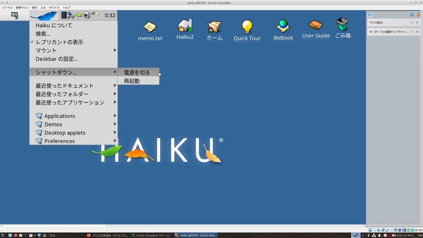Click the Workspaces applet icon in Deskbar tray
423x238 pixels.
point(64,15)
